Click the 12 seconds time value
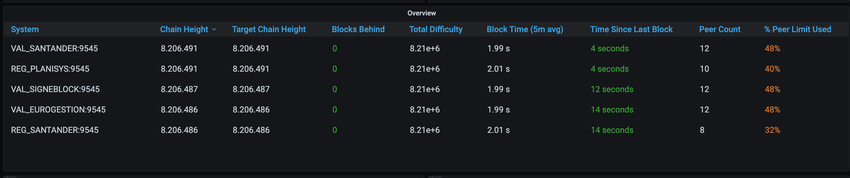Screen dimensions: 850x178 tap(612, 89)
